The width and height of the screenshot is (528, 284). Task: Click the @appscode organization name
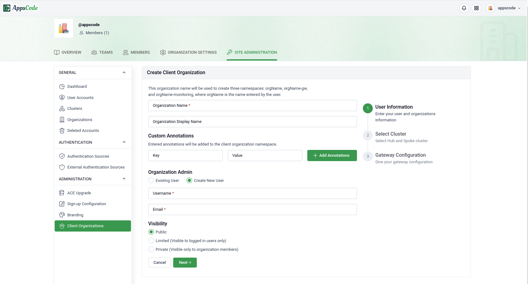click(x=89, y=25)
